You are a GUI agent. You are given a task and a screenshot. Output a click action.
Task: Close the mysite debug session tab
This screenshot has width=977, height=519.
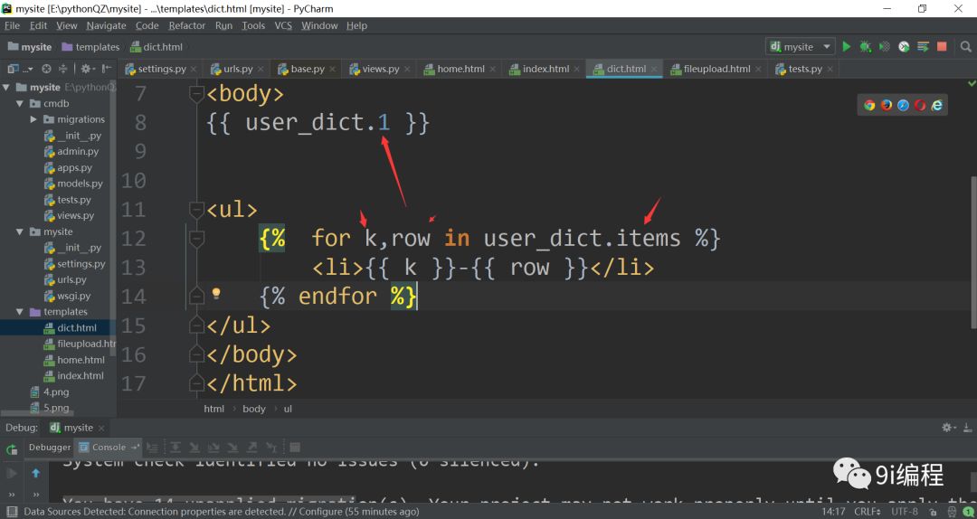(101, 428)
